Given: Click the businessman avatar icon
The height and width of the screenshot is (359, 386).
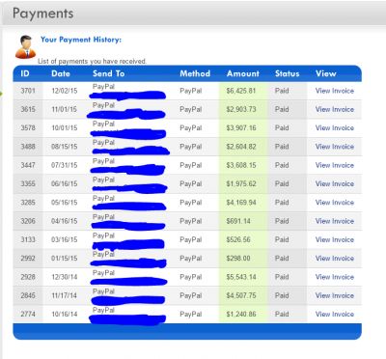Looking at the screenshot, I should point(25,47).
